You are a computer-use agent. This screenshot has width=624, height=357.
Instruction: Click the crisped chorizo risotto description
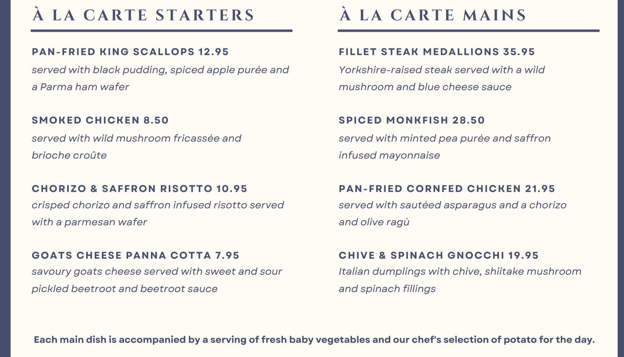pyautogui.click(x=157, y=213)
